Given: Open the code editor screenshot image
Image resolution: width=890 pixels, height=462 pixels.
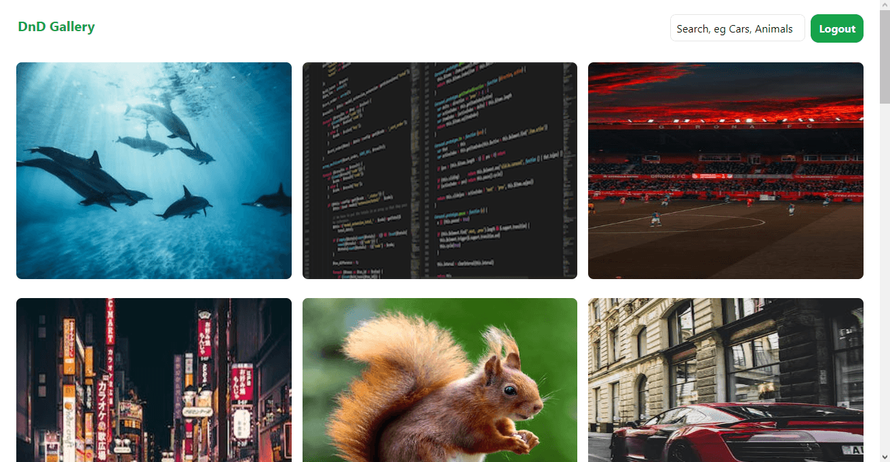Looking at the screenshot, I should (x=440, y=171).
